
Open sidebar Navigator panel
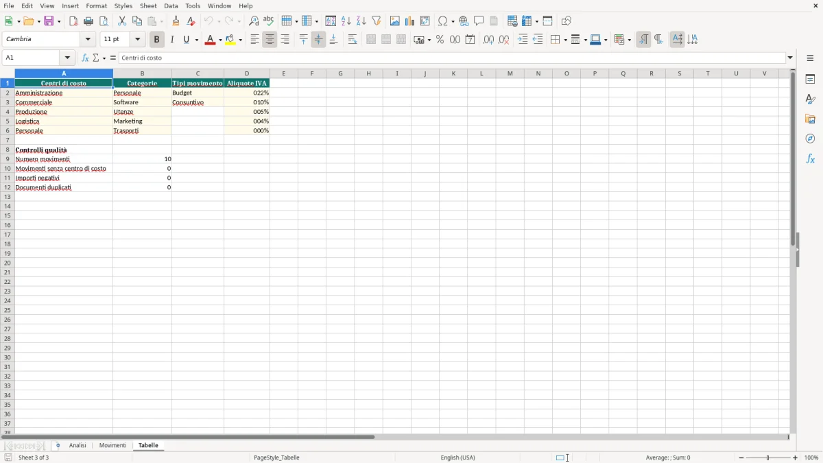[810, 139]
